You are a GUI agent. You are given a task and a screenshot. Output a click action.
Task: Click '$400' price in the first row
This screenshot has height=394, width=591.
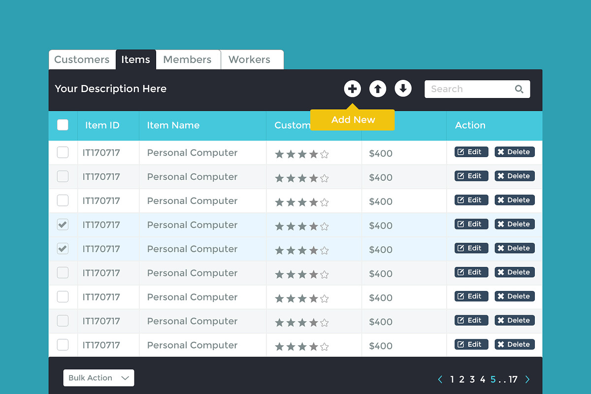[381, 153]
